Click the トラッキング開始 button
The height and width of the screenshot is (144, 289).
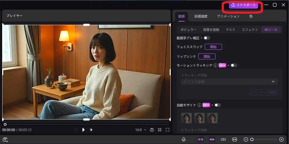point(264,92)
